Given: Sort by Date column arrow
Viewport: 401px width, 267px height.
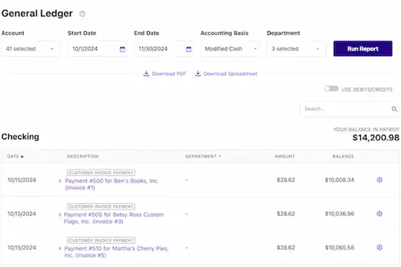Looking at the screenshot, I should [x=22, y=156].
